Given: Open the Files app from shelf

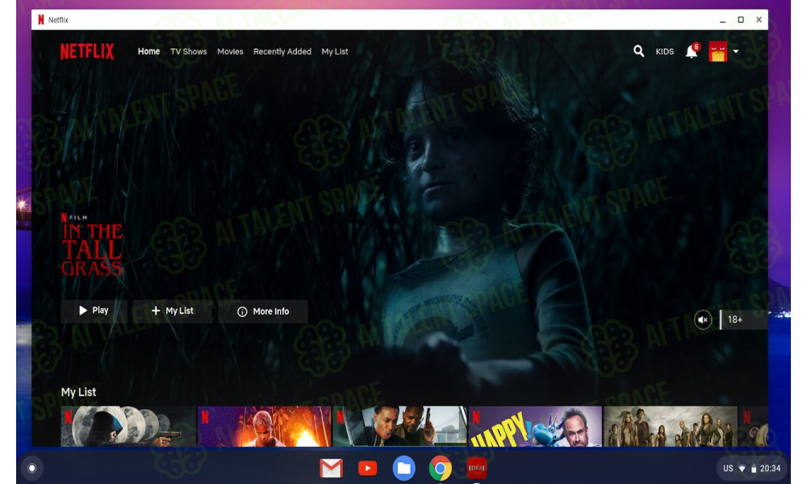Looking at the screenshot, I should tap(404, 469).
